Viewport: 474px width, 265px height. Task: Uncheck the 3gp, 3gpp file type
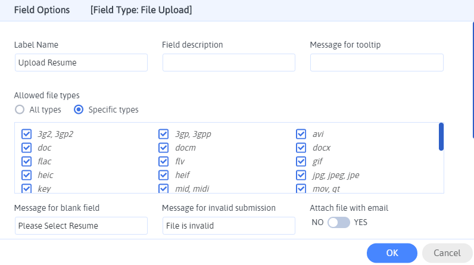tap(164, 134)
